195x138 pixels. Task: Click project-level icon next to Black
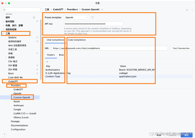[37, 73]
